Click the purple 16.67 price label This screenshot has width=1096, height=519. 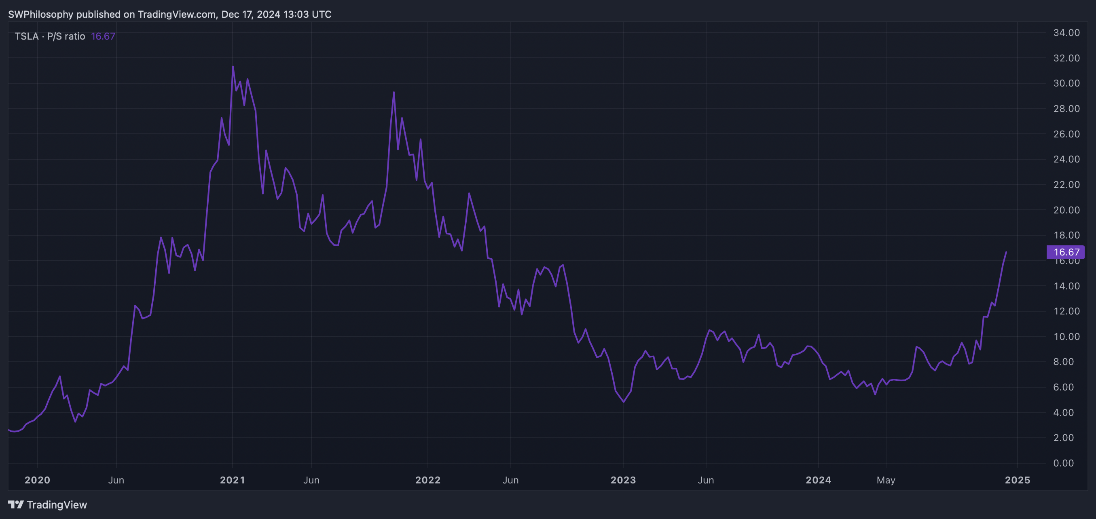pyautogui.click(x=1066, y=252)
